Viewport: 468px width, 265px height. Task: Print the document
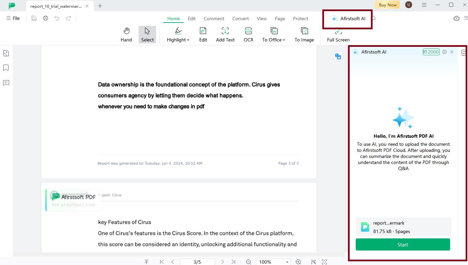(x=46, y=18)
